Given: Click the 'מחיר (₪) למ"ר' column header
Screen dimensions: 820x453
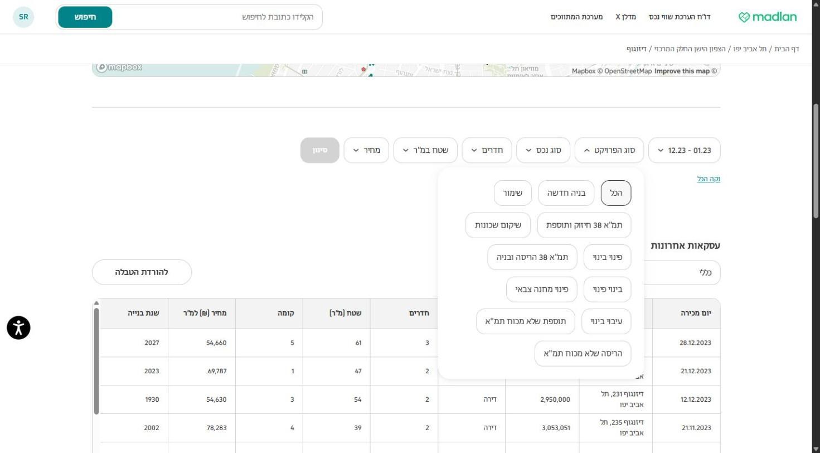Looking at the screenshot, I should coord(202,313).
